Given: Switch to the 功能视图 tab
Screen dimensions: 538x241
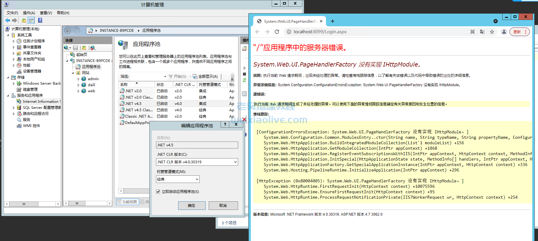Looking at the screenshot, I should 127,202.
